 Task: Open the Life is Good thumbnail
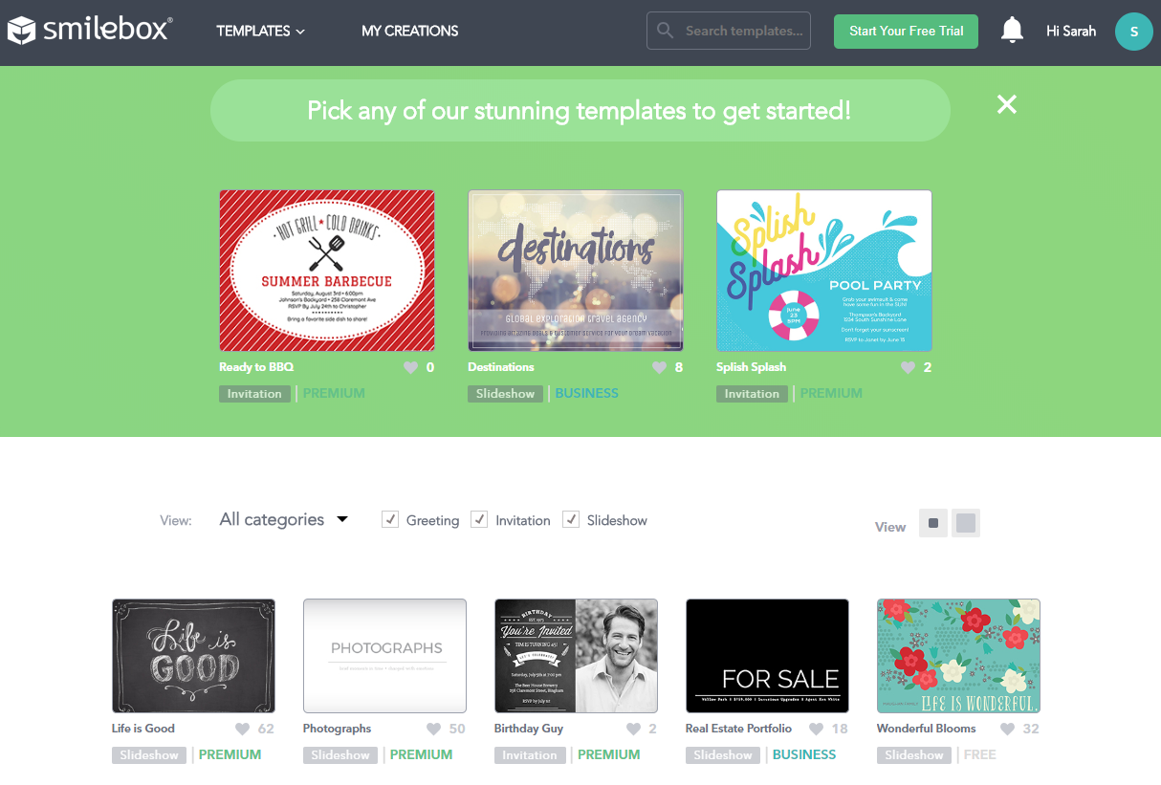[x=193, y=656]
